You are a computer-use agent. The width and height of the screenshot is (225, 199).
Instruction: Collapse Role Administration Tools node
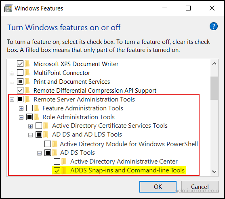[x=21, y=118]
